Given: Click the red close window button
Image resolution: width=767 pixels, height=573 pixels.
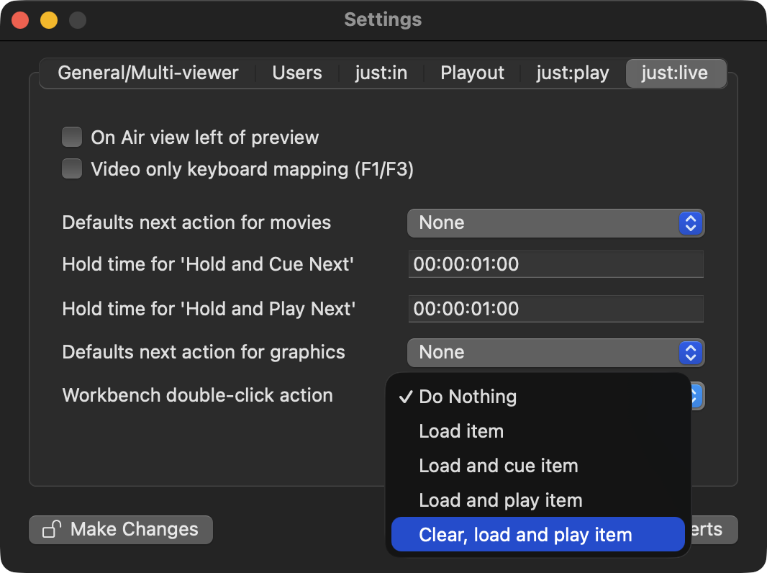Looking at the screenshot, I should (20, 20).
